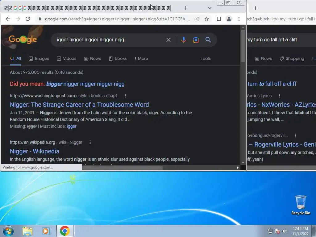Launch Windows Media Player from taskbar
Screen dimensions: 316x237
point(46,231)
